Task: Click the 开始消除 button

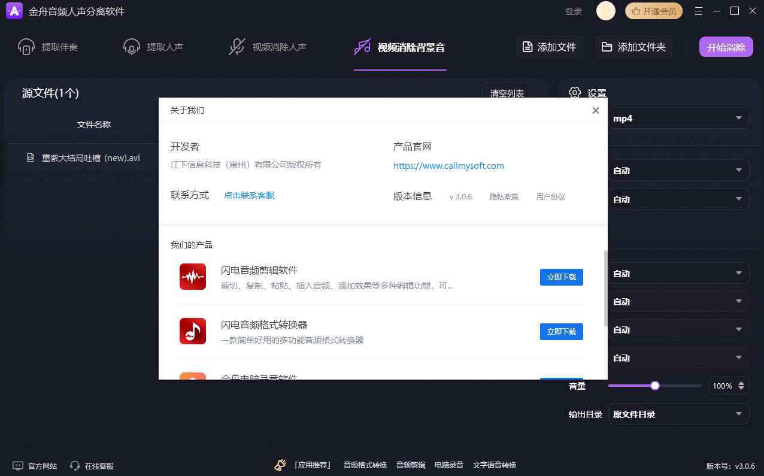Action: [726, 46]
